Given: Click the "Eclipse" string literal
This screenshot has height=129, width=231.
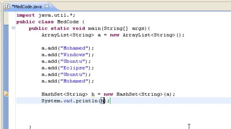Looking at the screenshot, I should 74,68.
